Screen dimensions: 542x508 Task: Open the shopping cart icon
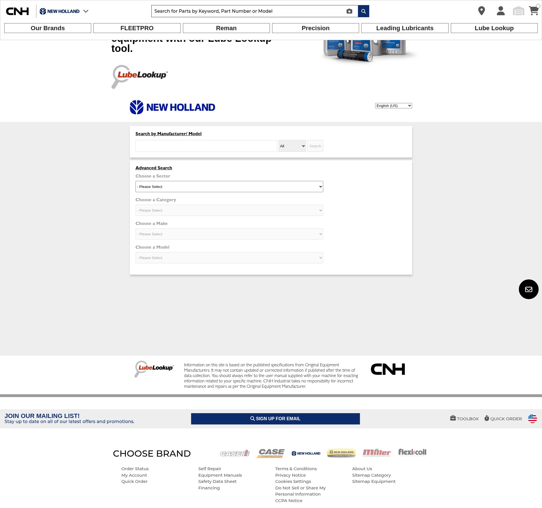coord(534,11)
